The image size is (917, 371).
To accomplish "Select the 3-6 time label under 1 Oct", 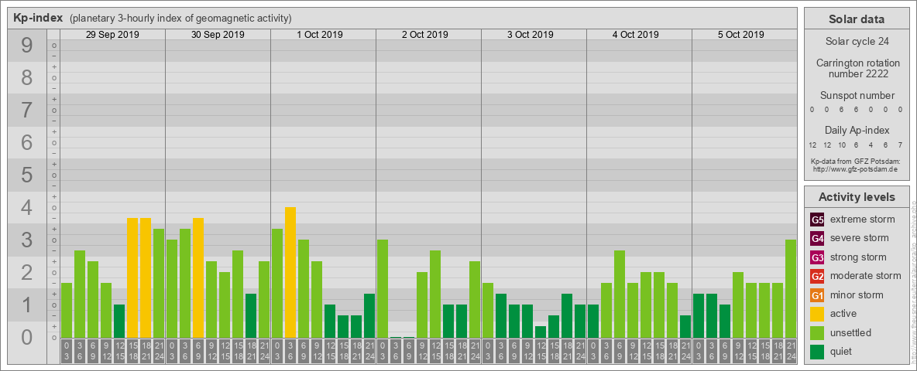I will point(290,352).
